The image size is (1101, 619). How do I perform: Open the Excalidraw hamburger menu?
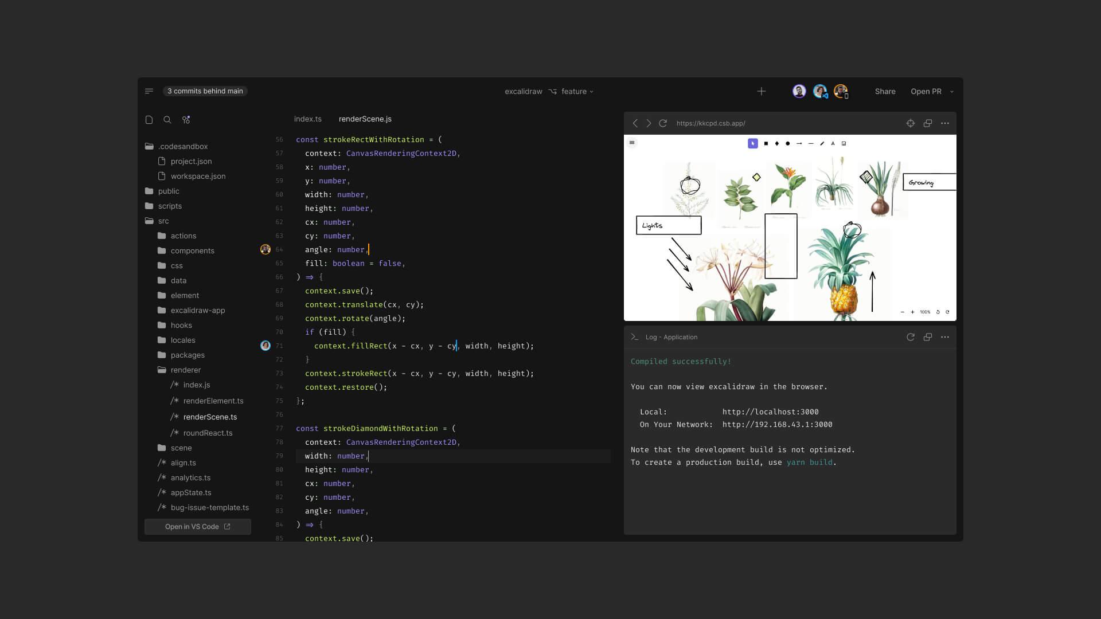[x=632, y=143]
